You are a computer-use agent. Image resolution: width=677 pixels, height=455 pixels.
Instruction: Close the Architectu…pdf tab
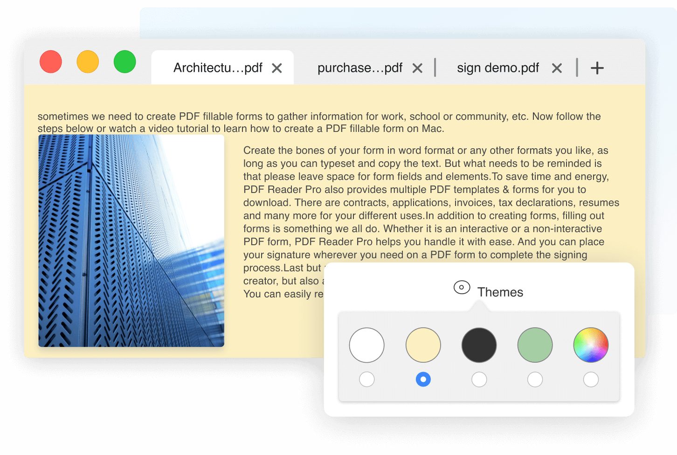coord(277,69)
